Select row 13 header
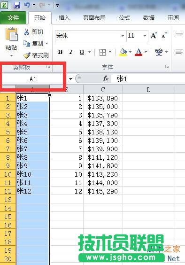This screenshot has height=265, width=185. (8, 200)
